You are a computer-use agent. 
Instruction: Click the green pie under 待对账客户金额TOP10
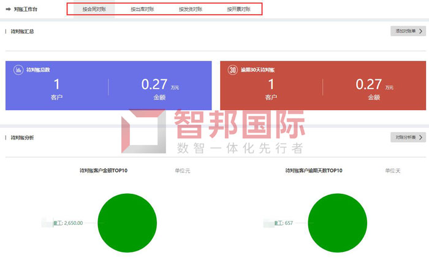[x=127, y=223]
